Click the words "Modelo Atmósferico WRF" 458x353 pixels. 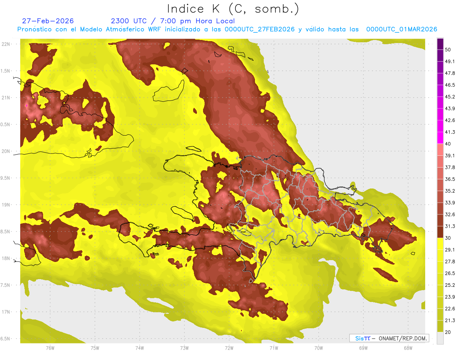point(121,29)
